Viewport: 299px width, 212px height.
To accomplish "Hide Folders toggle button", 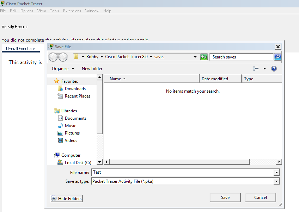I will tap(67, 199).
